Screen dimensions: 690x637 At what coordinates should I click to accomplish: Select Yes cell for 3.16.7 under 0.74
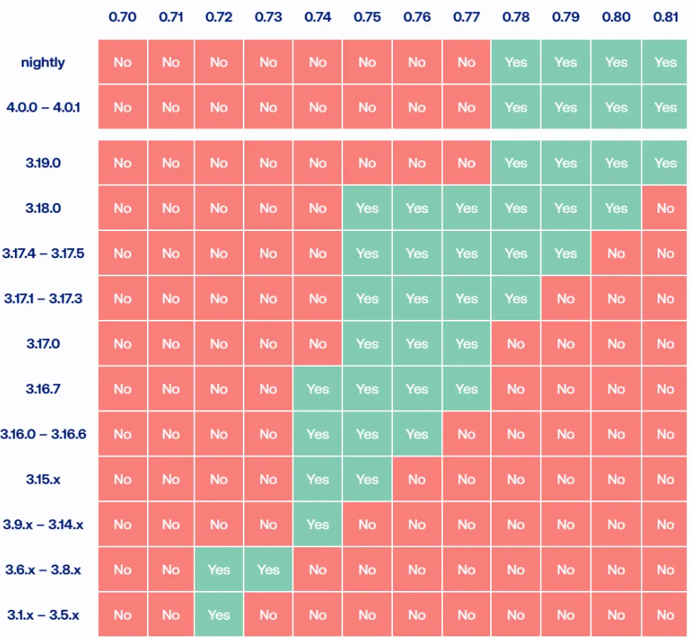pos(317,389)
